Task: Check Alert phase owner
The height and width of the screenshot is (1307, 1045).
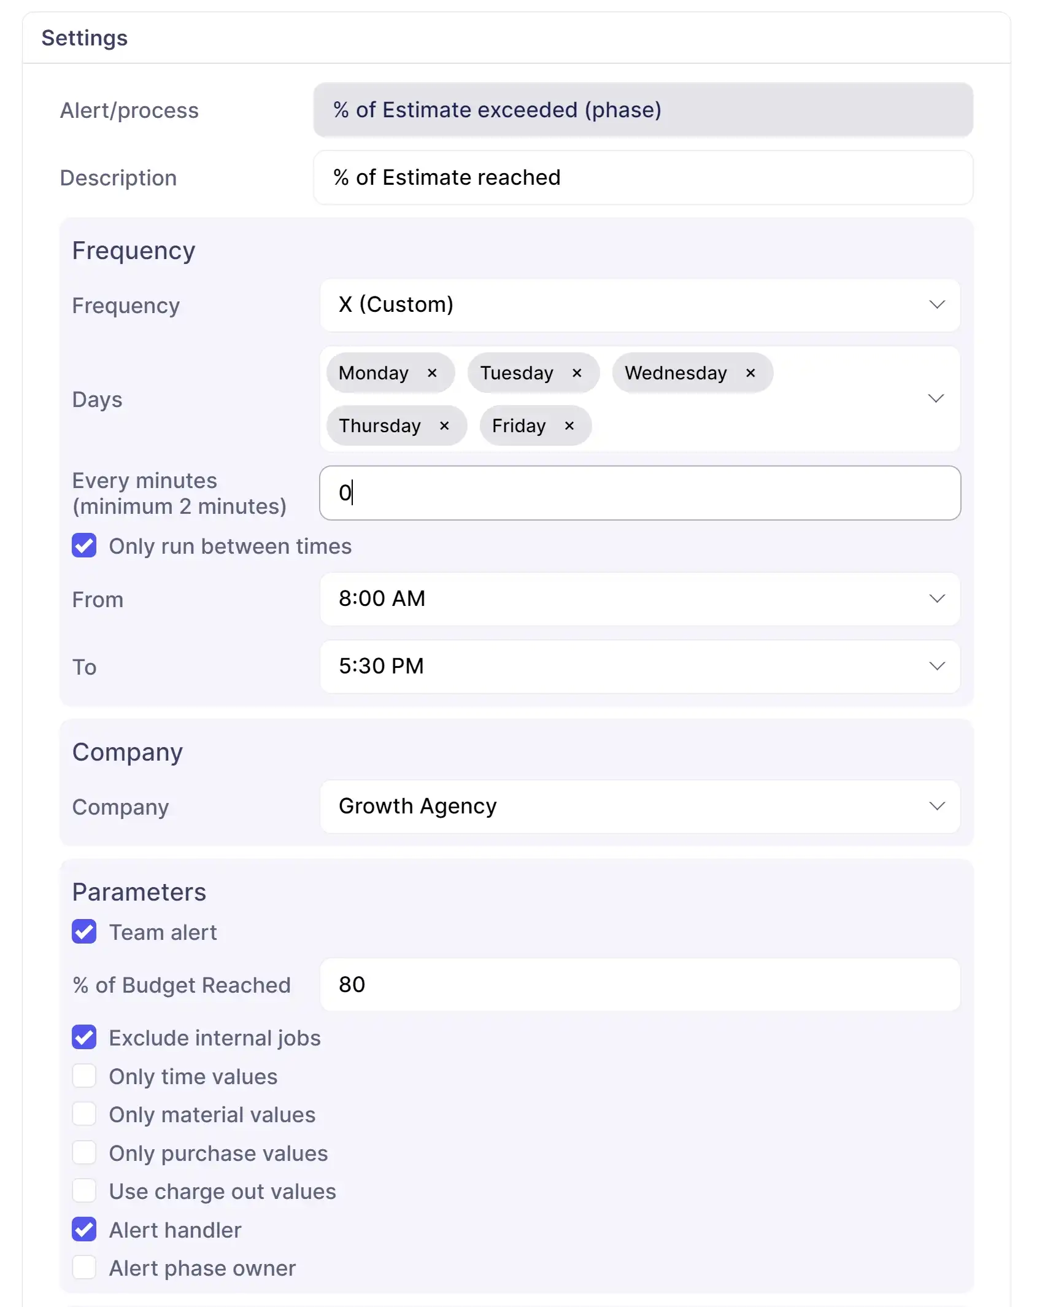Action: tap(84, 1268)
